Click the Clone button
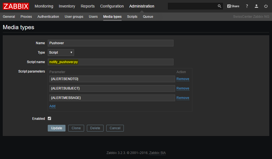272x159 pixels. tap(76, 128)
